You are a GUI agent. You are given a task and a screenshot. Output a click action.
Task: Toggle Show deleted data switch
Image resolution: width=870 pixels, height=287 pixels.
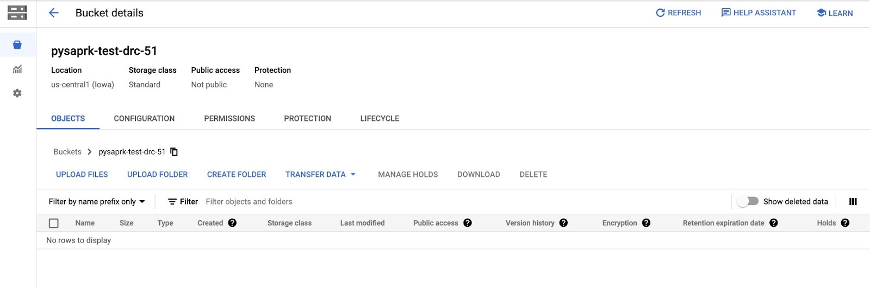[x=748, y=201]
